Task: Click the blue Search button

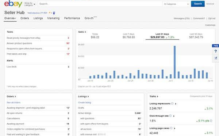Action: pyautogui.click(x=198, y=4)
